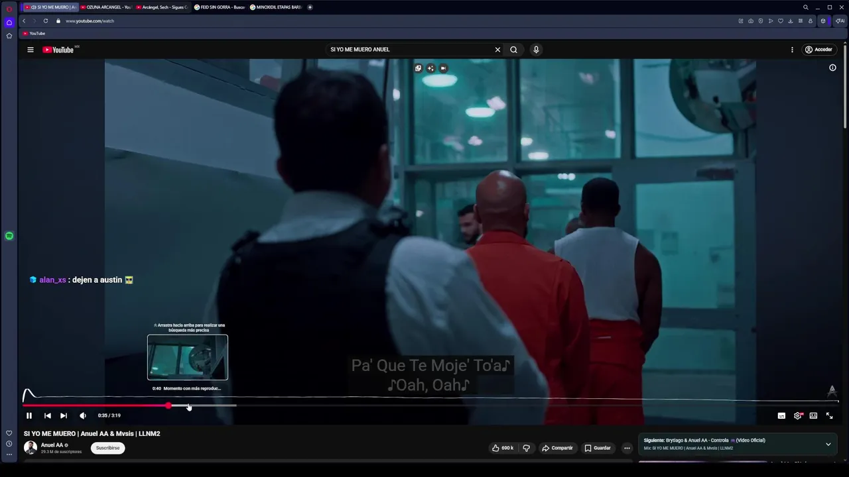Sign in with the Acceder button
849x477 pixels.
pyautogui.click(x=818, y=50)
